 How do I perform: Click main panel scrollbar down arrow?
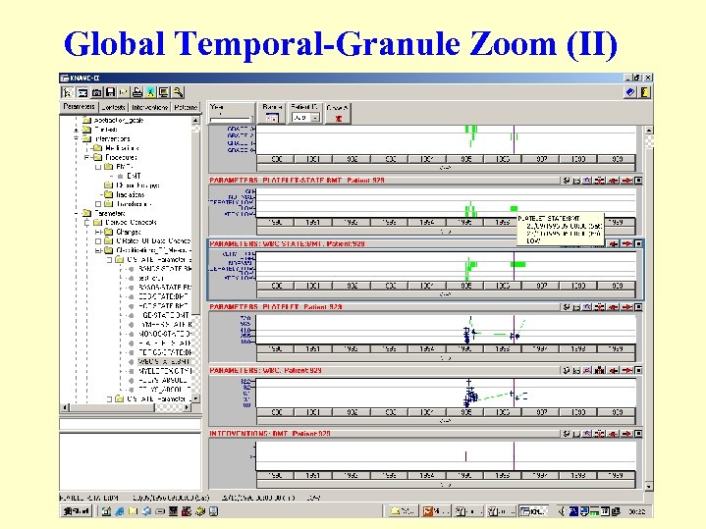648,487
